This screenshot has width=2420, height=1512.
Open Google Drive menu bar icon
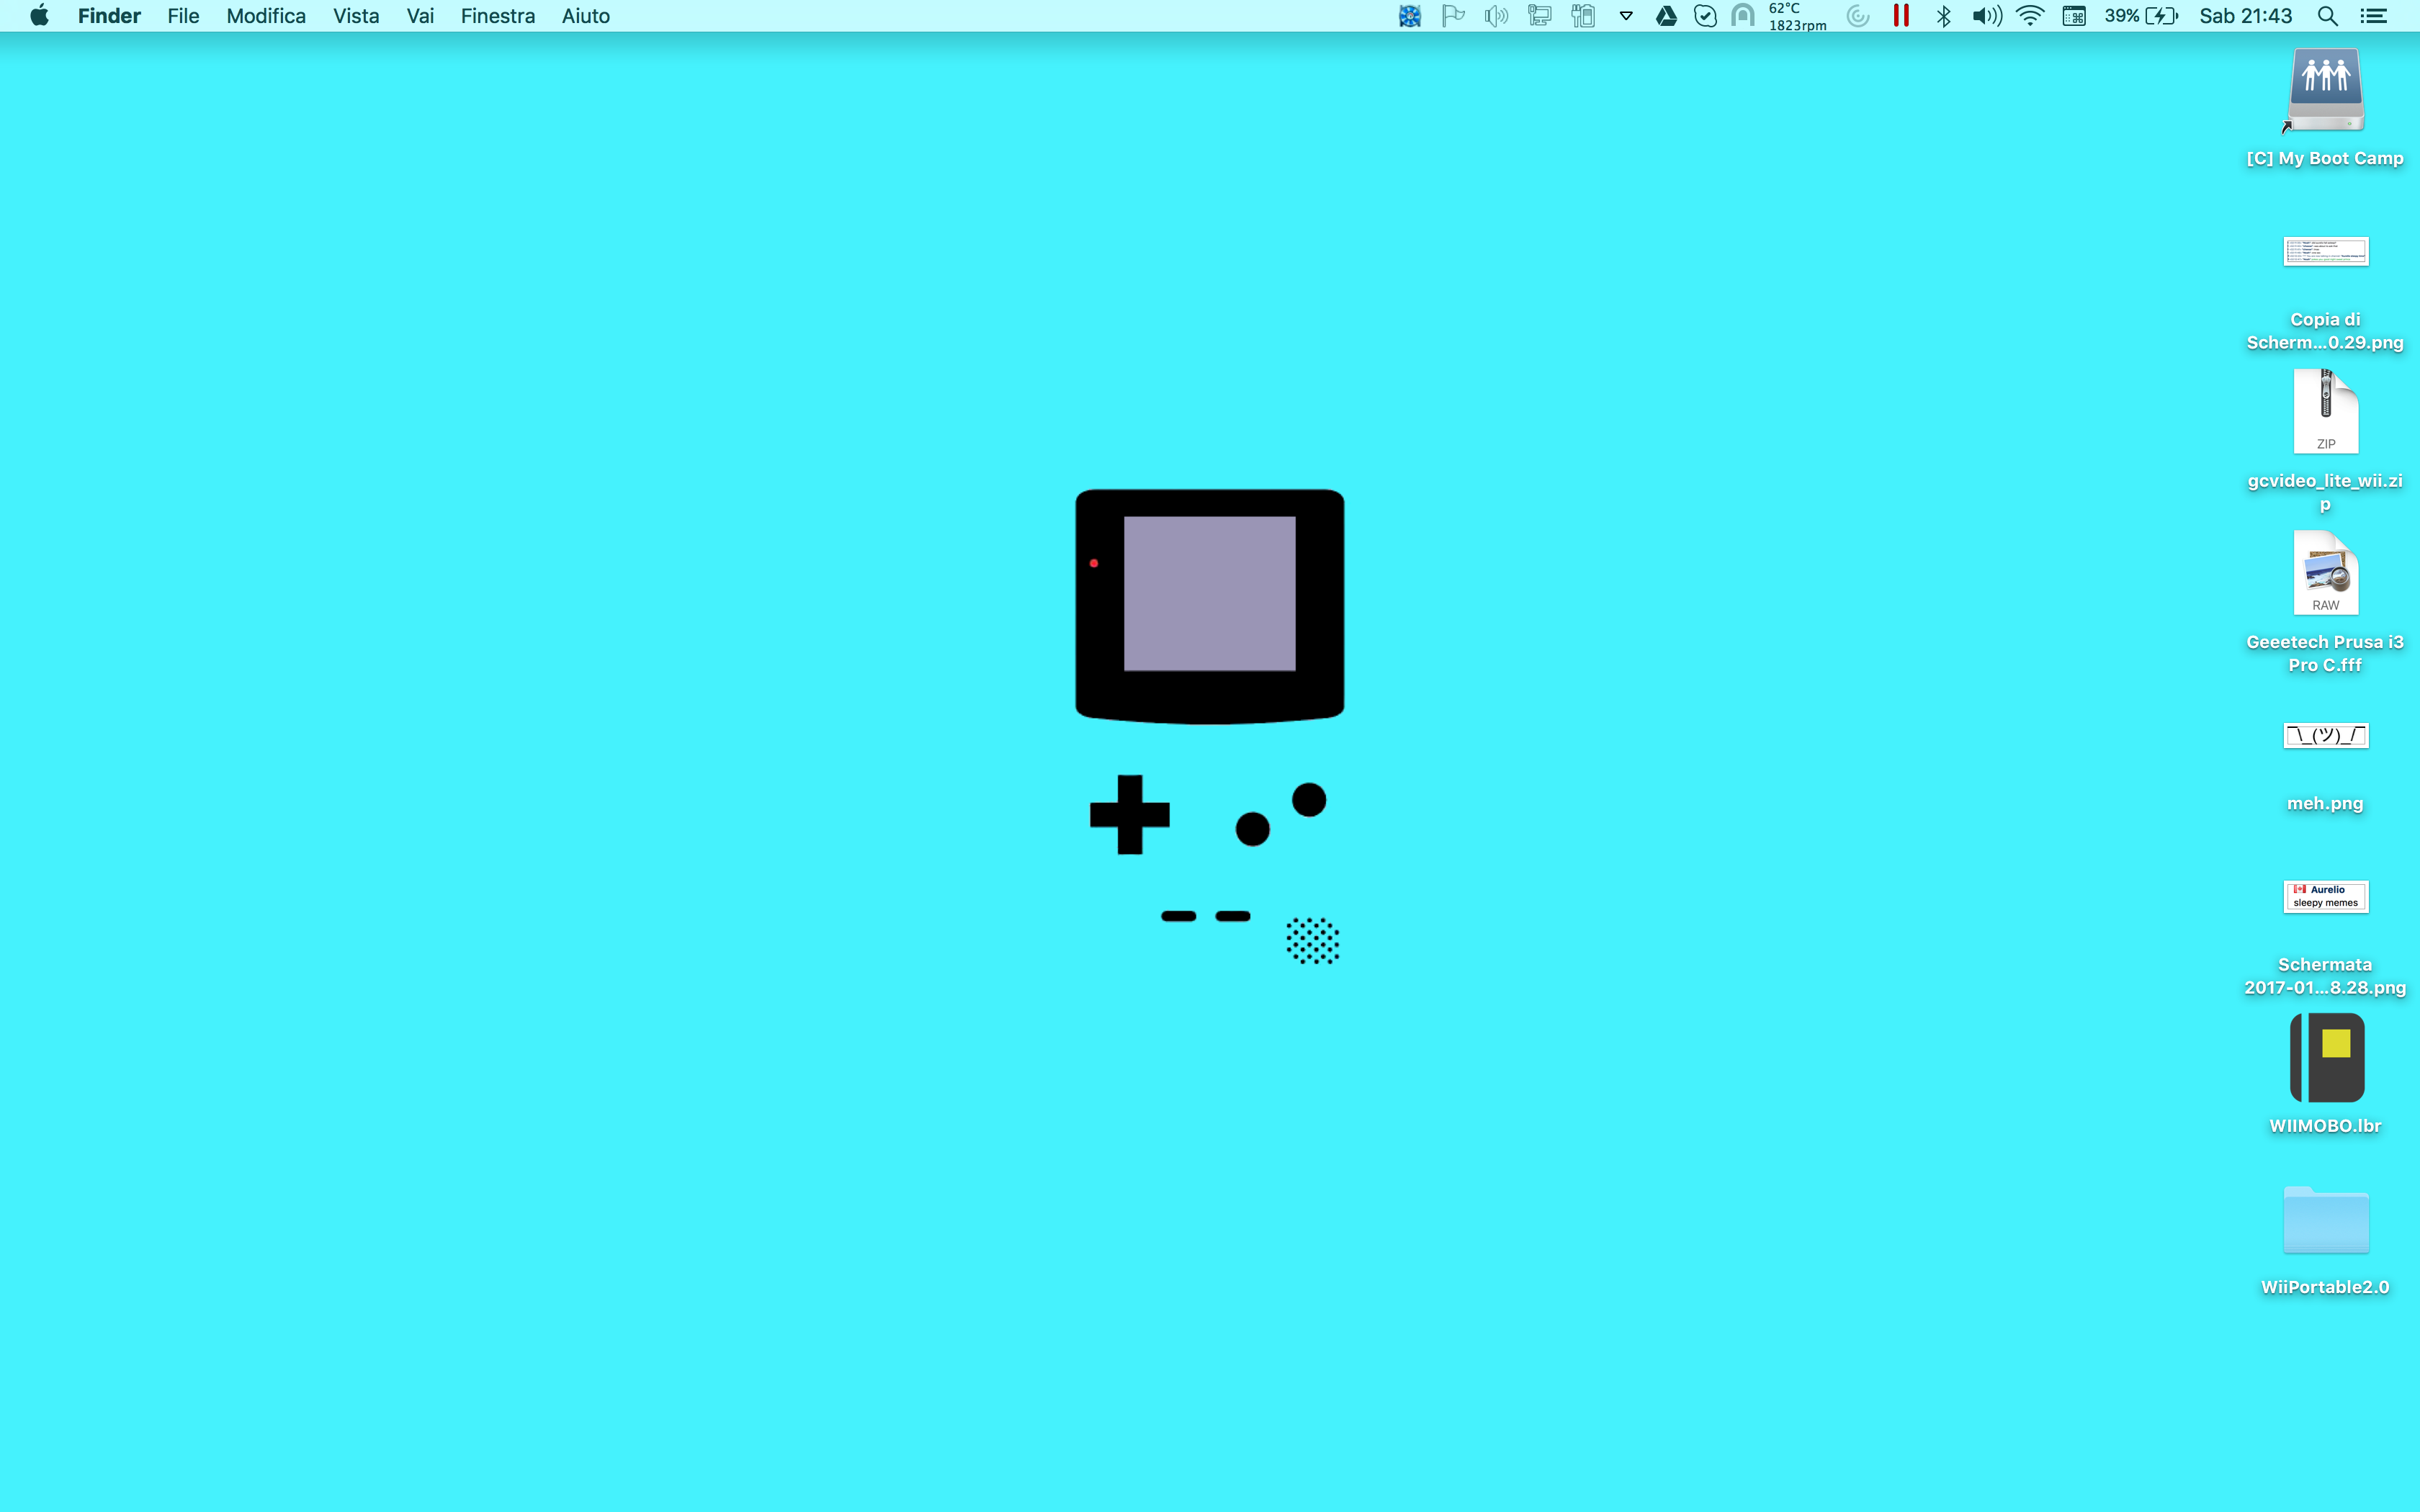[x=1666, y=16]
